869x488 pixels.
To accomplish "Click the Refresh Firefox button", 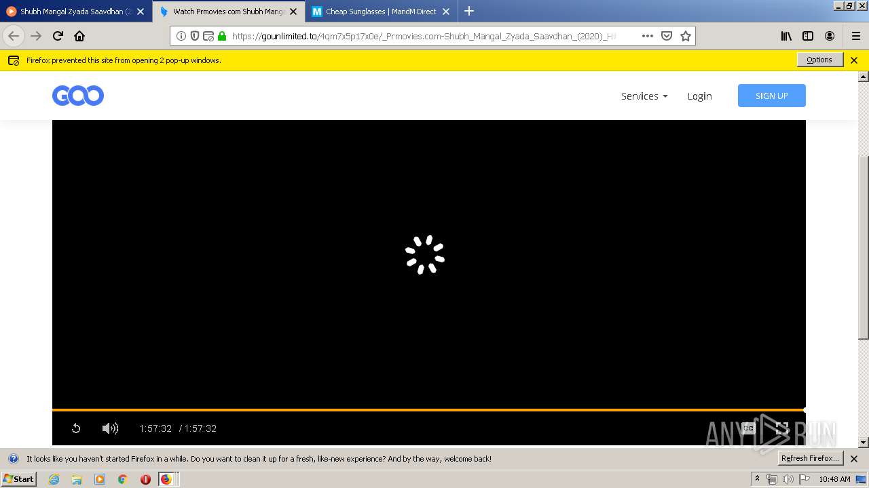I will click(811, 458).
